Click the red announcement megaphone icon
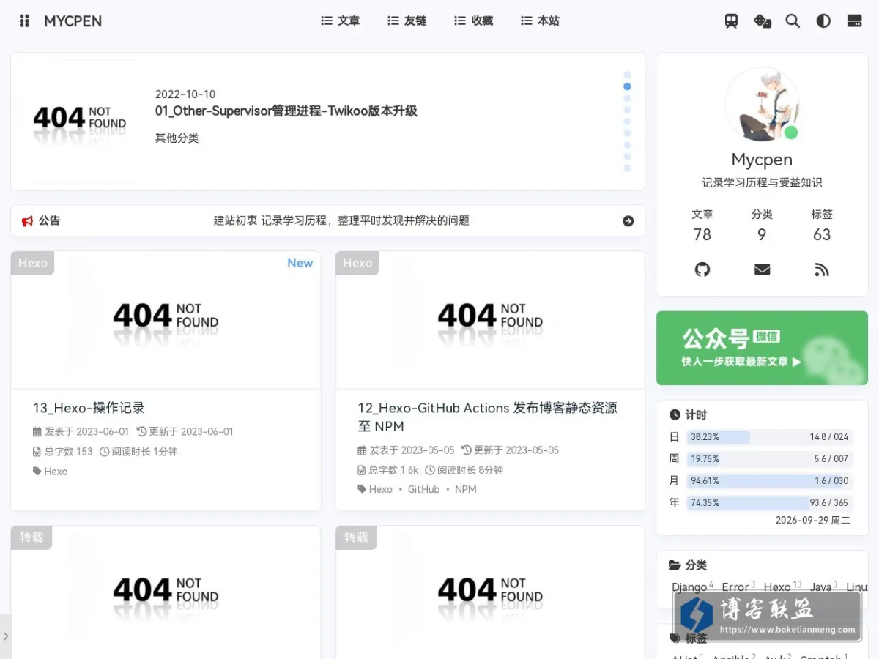Image resolution: width=879 pixels, height=659 pixels. point(28,220)
